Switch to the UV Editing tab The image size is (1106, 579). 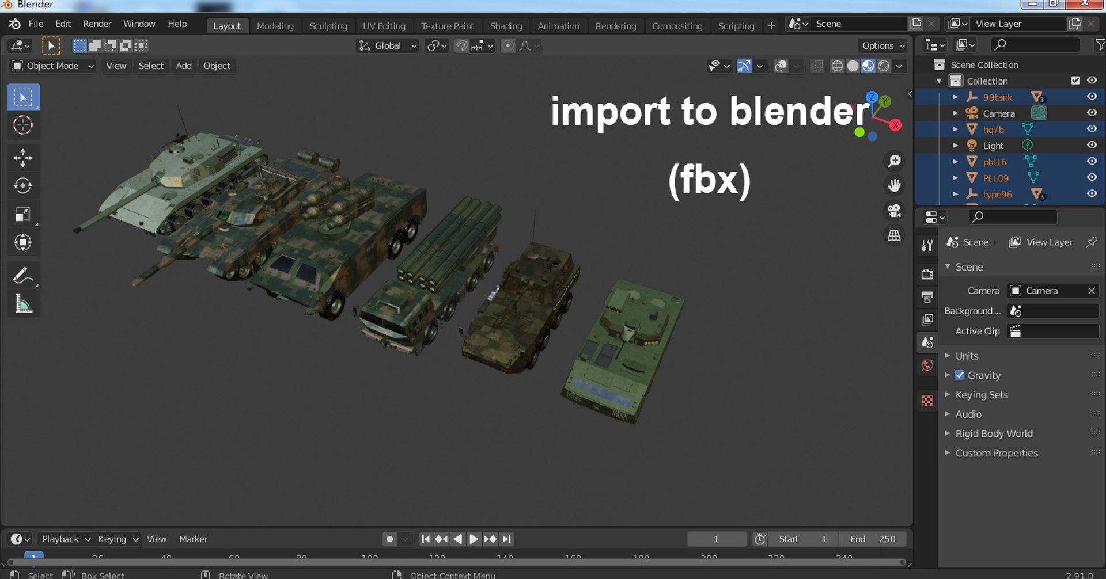384,26
